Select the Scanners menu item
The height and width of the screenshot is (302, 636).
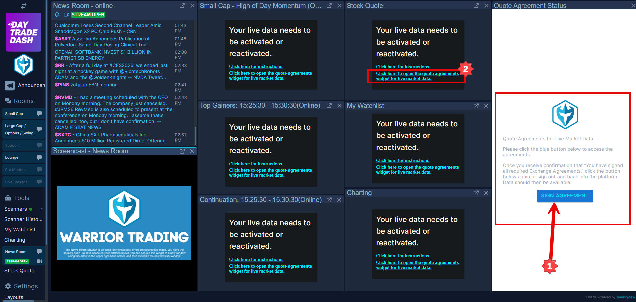coord(16,209)
